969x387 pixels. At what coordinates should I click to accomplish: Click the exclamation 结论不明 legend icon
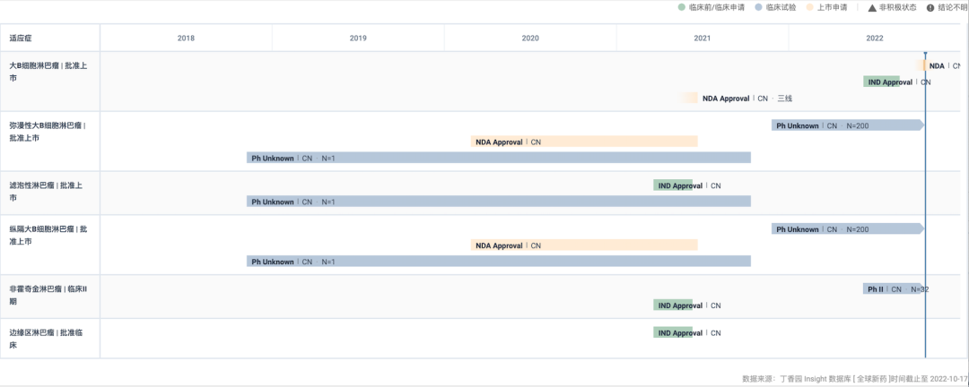coord(930,8)
